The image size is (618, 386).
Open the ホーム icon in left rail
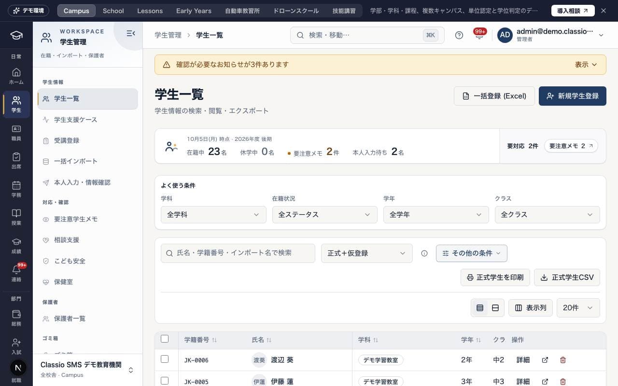point(16,76)
